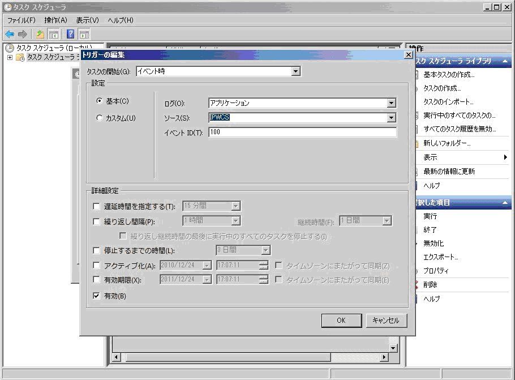Open the 表示(V) menu
The height and width of the screenshot is (380, 515).
[87, 20]
